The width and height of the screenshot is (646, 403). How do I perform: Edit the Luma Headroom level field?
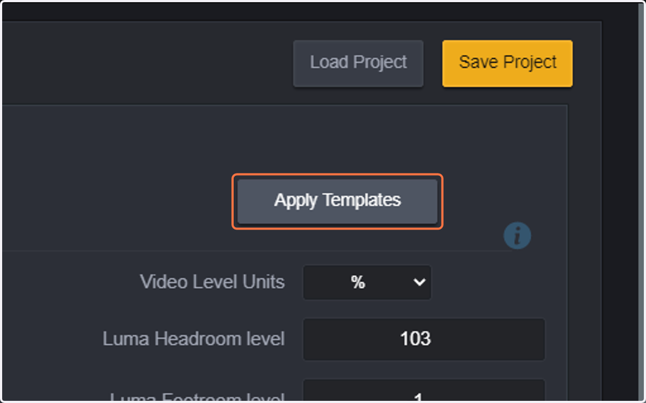424,339
